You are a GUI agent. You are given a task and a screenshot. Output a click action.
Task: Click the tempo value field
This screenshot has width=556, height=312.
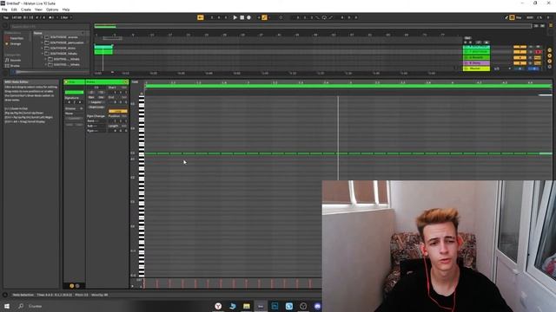(17, 17)
